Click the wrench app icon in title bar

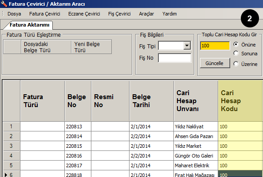coord(4,4)
